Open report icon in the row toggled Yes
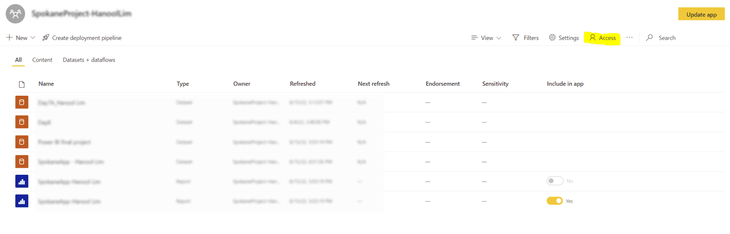 [x=21, y=201]
